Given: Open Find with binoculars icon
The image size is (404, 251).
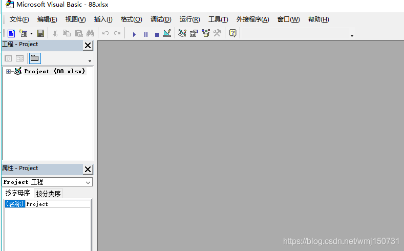Looking at the screenshot, I should pyautogui.click(x=90, y=33).
